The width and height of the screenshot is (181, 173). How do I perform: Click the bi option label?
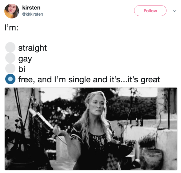tap(22, 69)
